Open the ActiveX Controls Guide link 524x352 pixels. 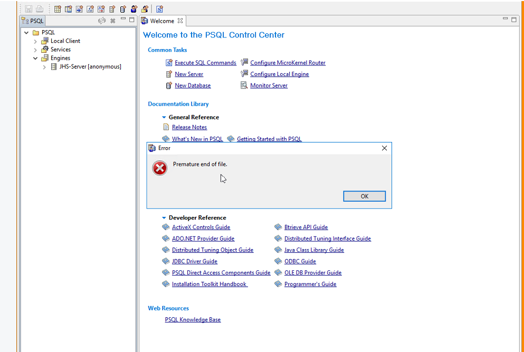[x=201, y=227]
